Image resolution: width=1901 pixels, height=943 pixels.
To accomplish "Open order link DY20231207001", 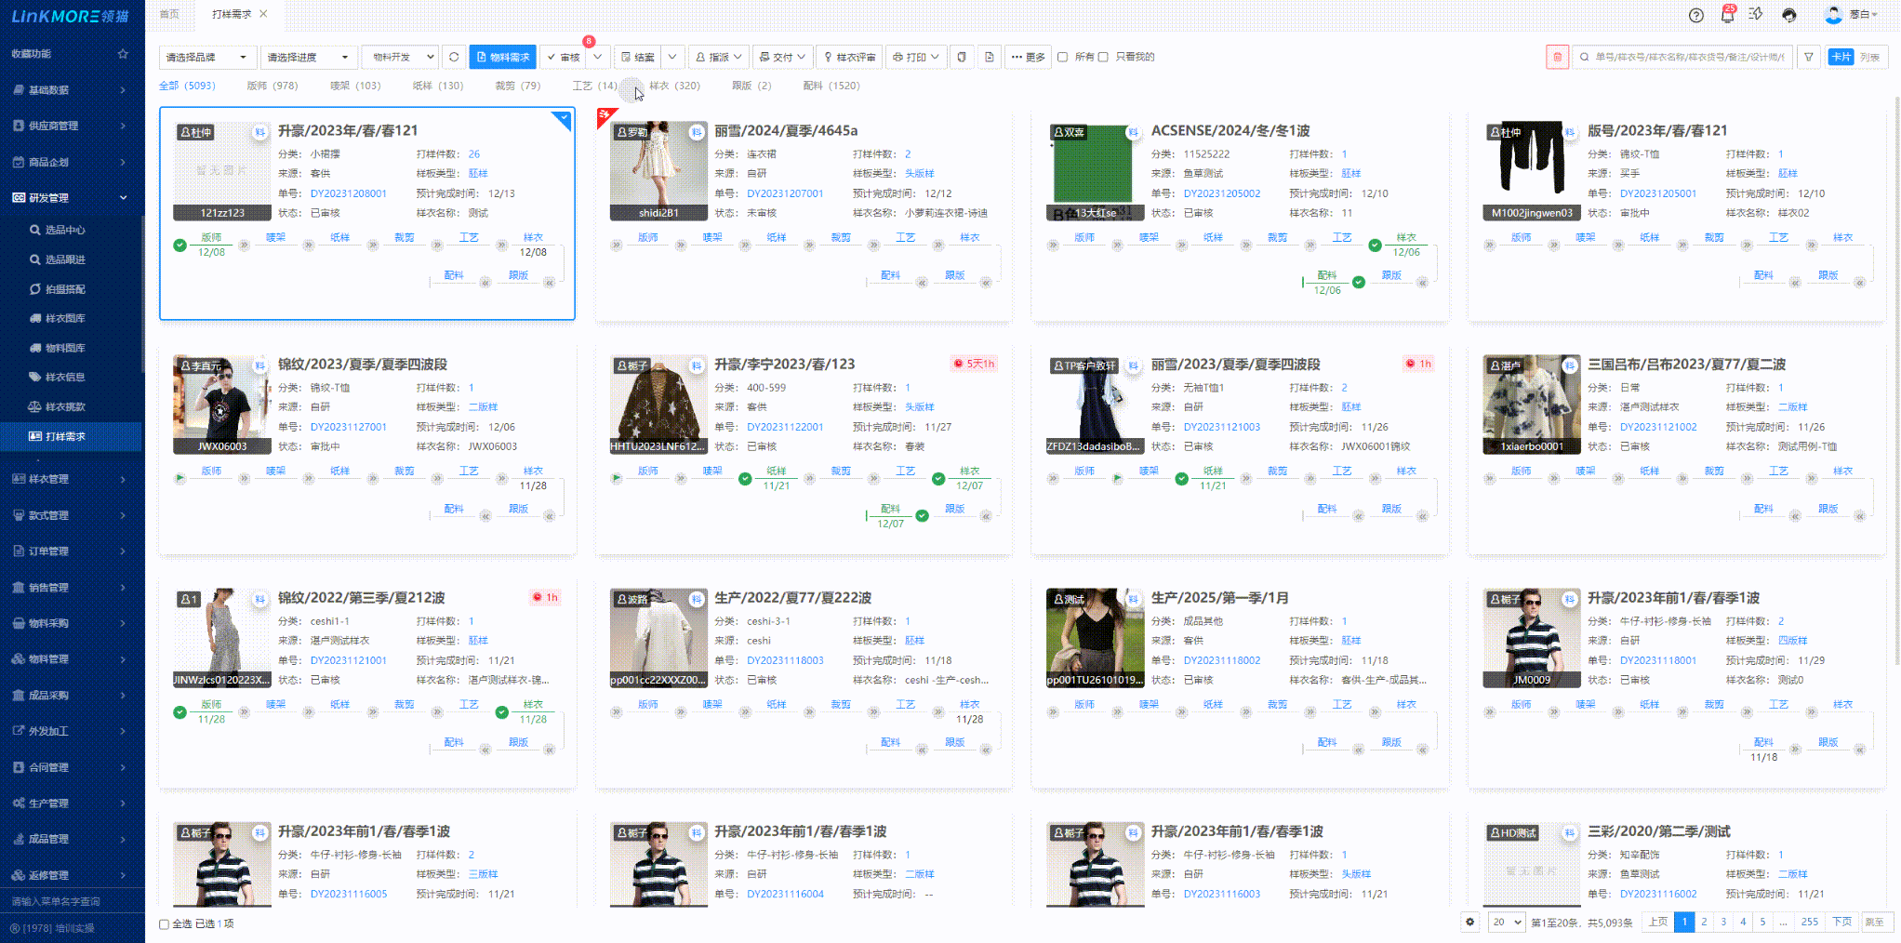I will click(785, 193).
